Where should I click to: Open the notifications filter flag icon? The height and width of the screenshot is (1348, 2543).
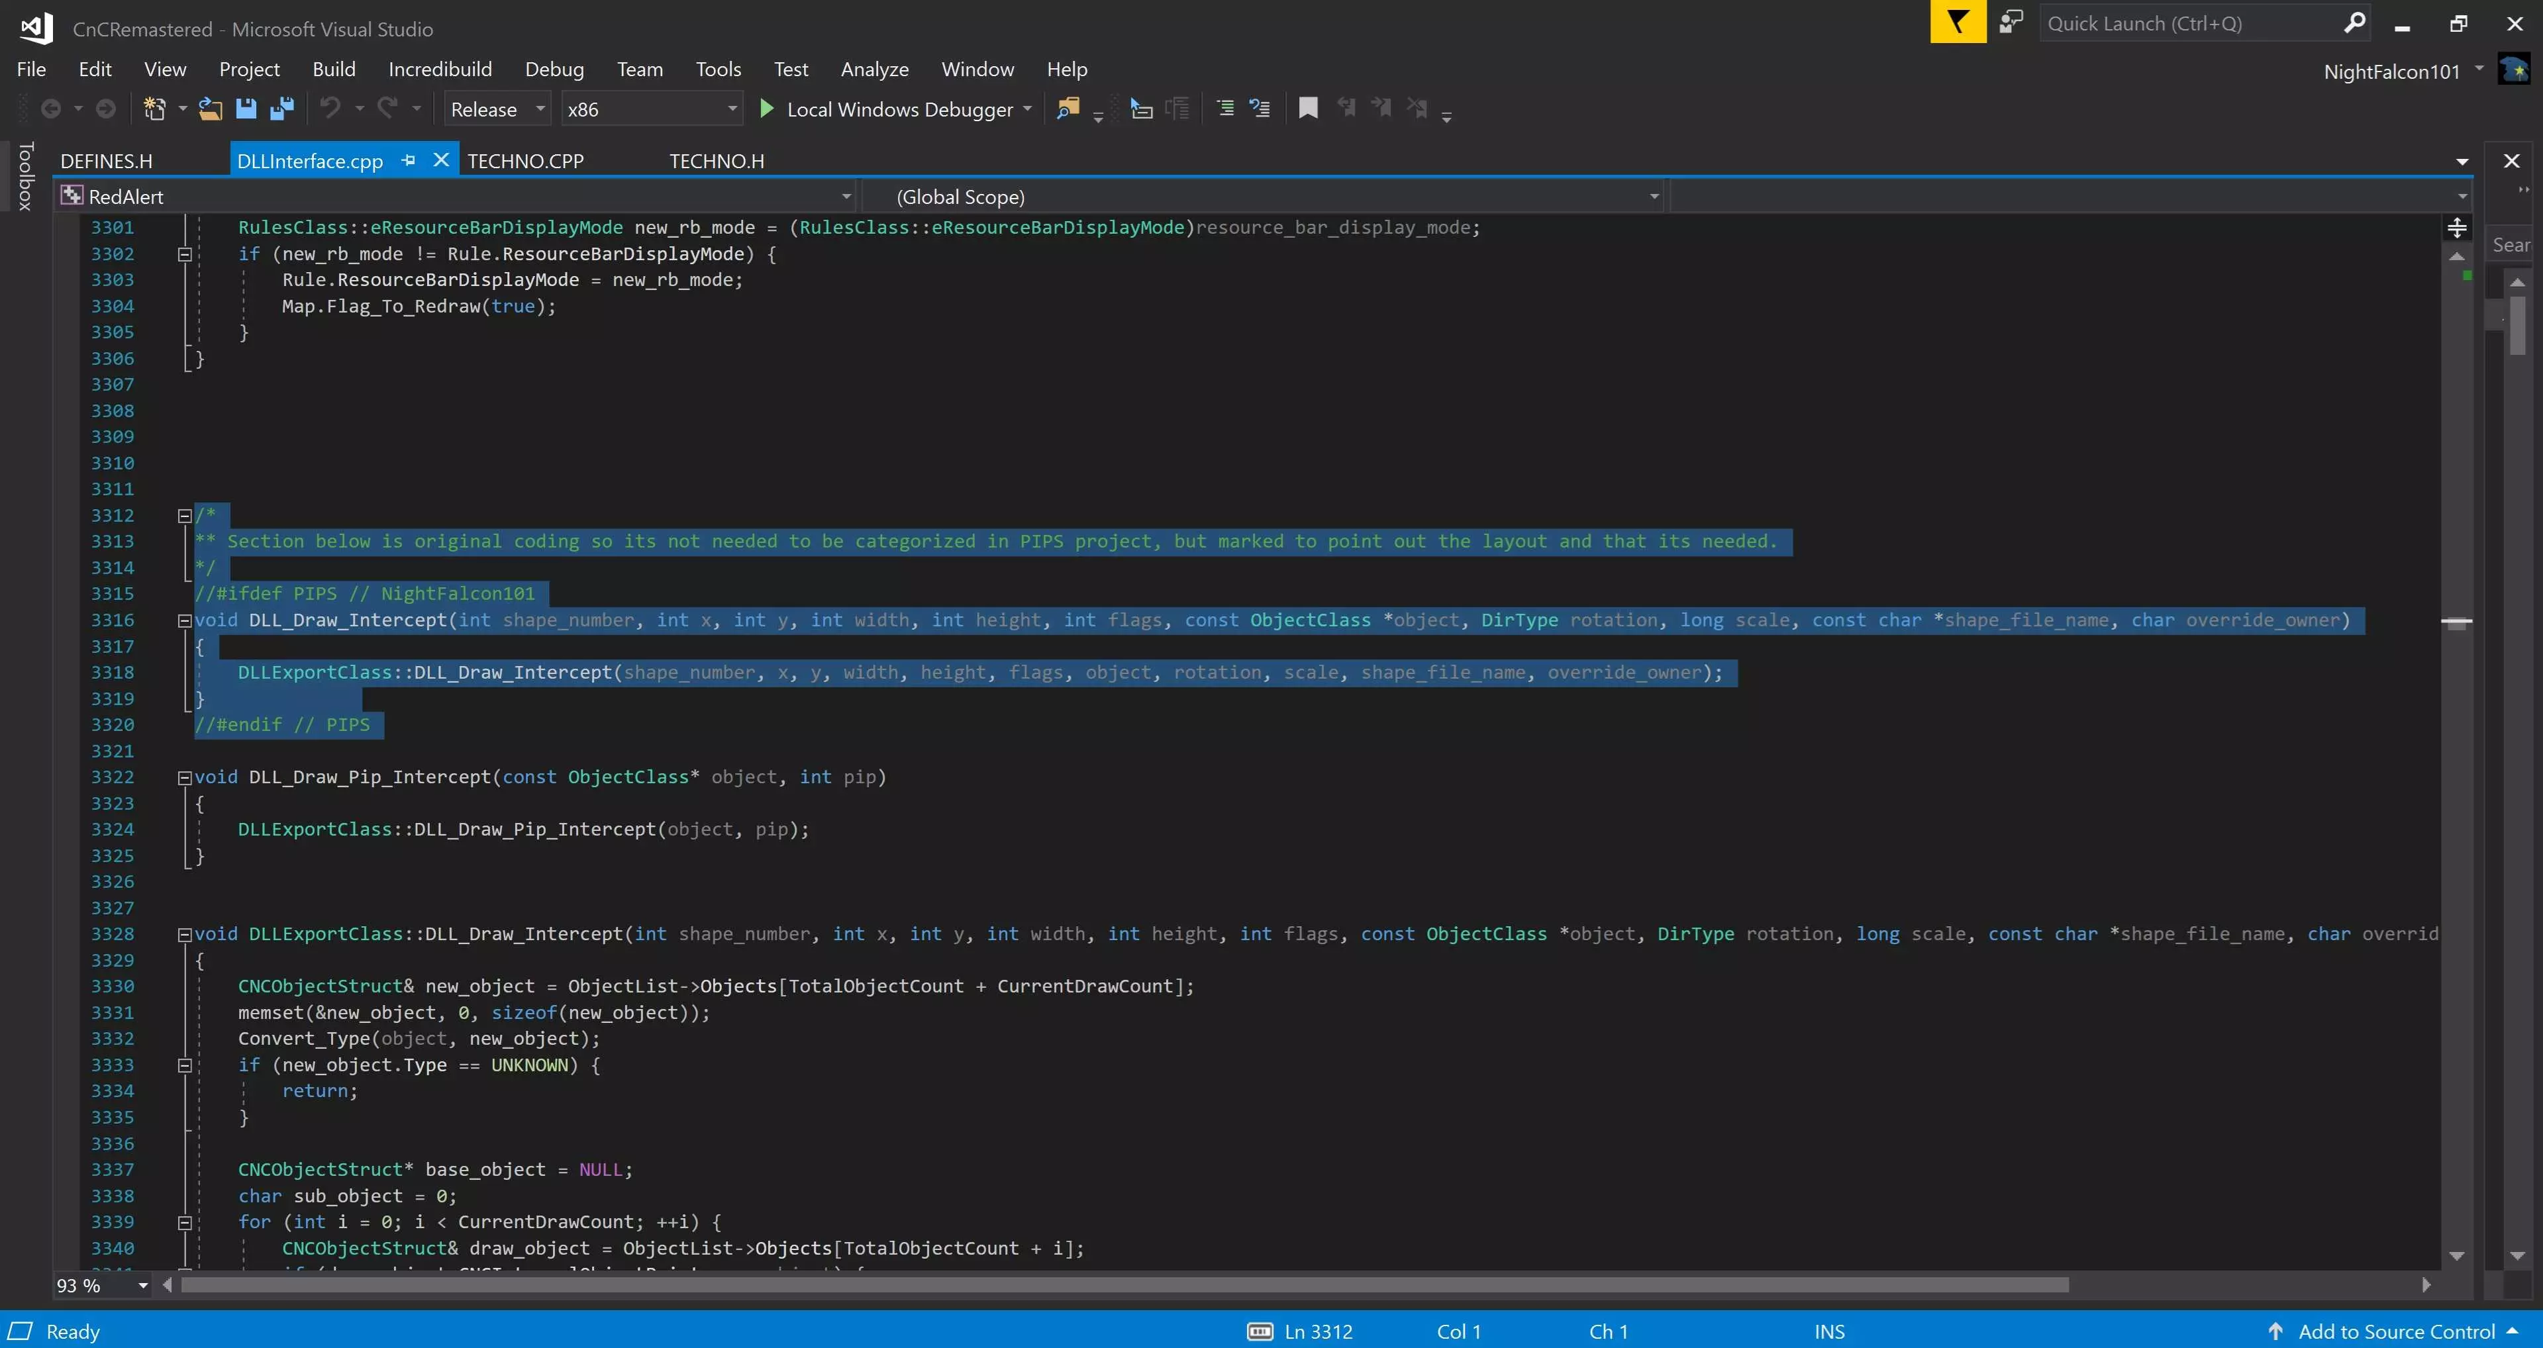(1958, 23)
